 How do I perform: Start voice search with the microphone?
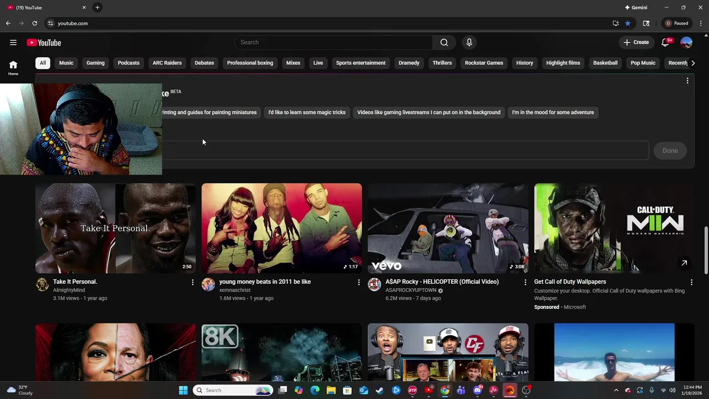(x=469, y=43)
